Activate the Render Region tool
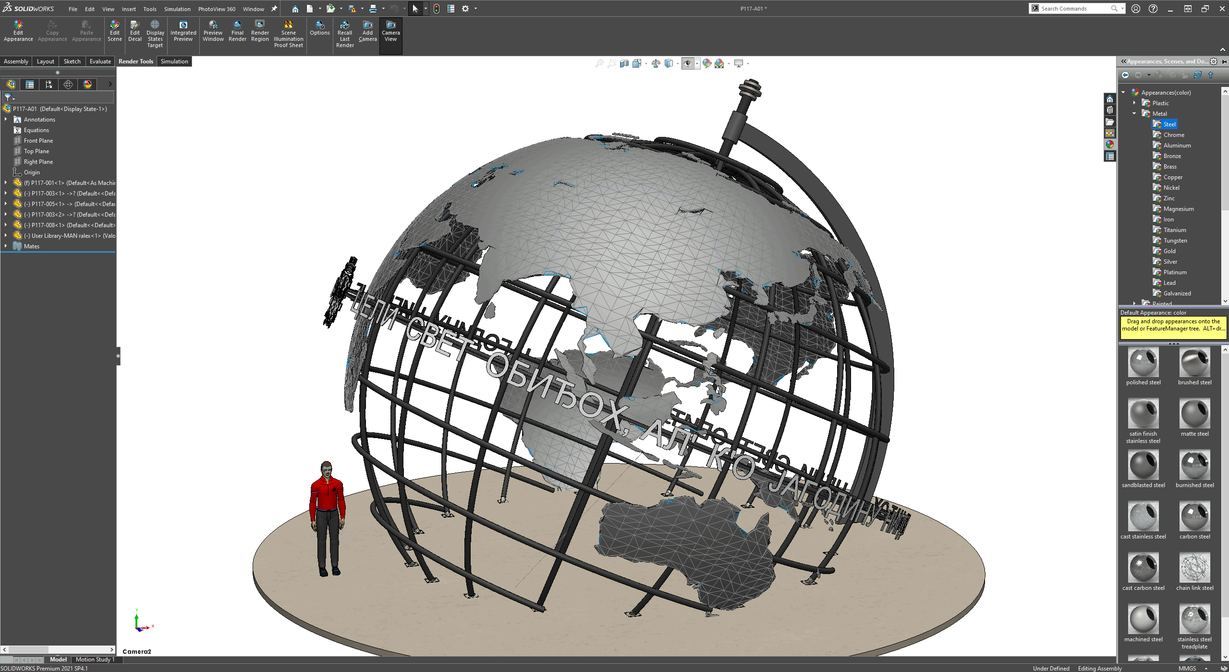Viewport: 1229px width, 672px height. pyautogui.click(x=260, y=31)
